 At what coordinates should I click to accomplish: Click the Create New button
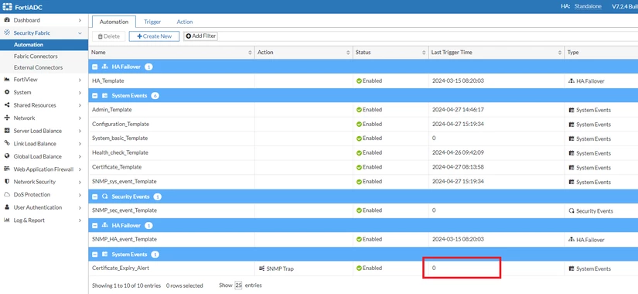click(154, 36)
